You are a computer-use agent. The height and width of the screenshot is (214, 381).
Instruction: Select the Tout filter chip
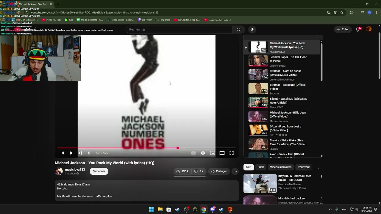tap(249, 167)
